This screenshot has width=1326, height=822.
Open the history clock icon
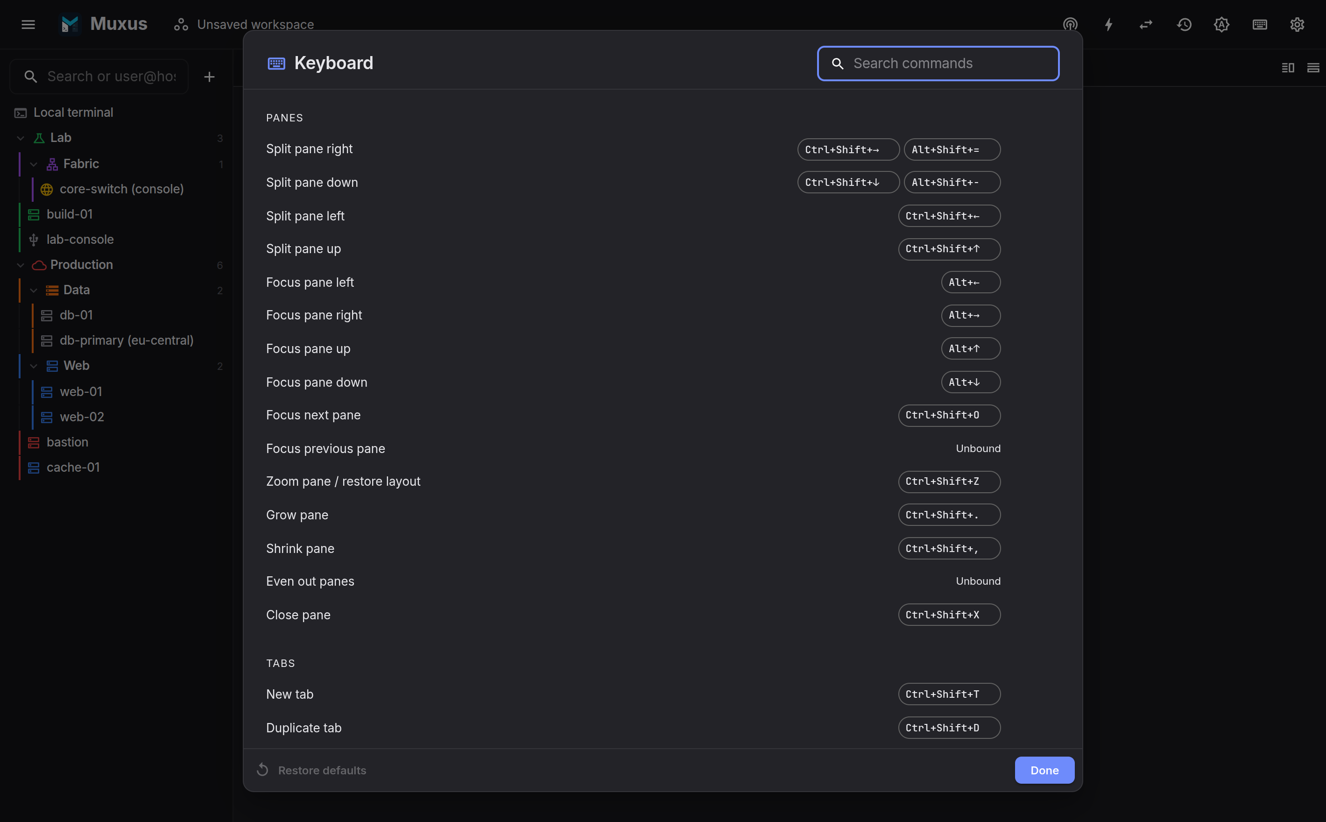[1184, 24]
